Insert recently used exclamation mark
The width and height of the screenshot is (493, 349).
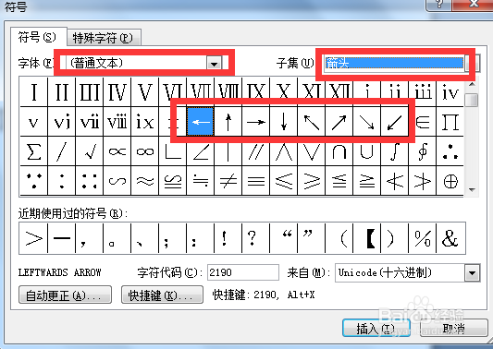(x=228, y=238)
